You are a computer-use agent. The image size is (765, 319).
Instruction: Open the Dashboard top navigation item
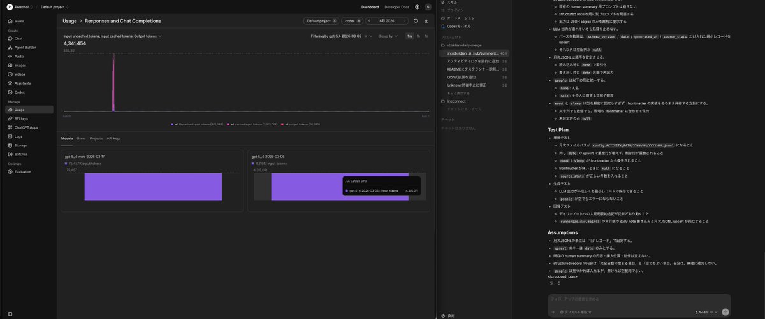click(x=370, y=7)
